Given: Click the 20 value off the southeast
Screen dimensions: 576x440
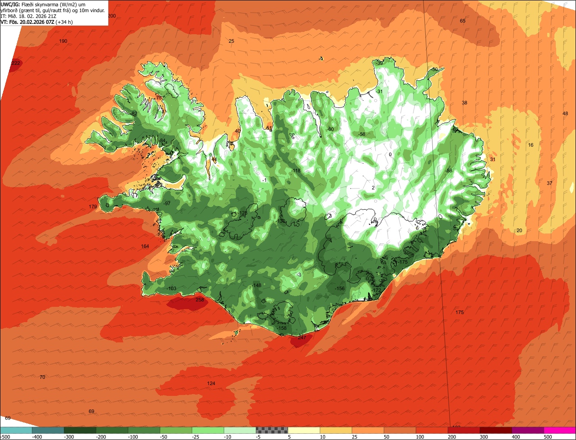Looking at the screenshot, I should click(x=519, y=230).
